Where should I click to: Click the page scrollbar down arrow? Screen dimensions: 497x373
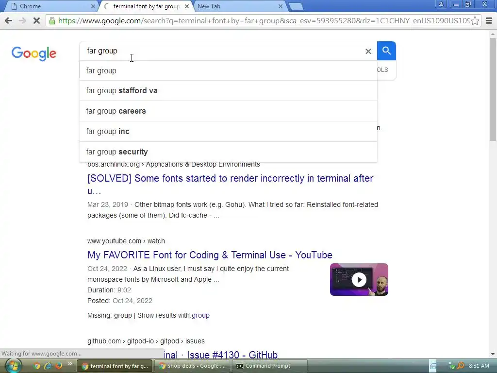493,354
